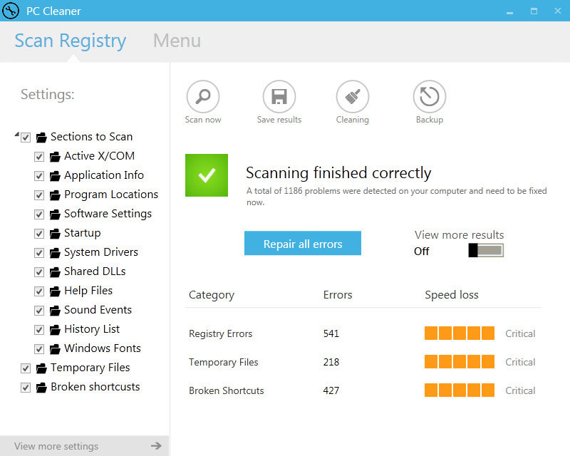
Task: Click the Program Locations folder icon
Action: (x=55, y=195)
